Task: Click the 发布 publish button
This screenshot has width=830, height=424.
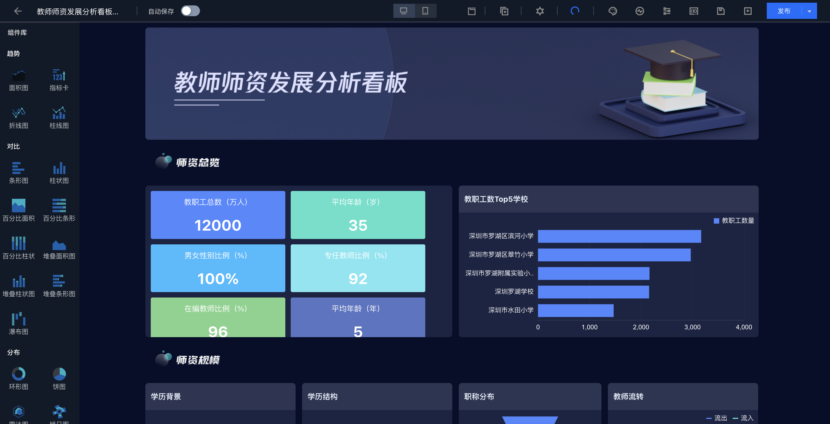Action: 784,11
